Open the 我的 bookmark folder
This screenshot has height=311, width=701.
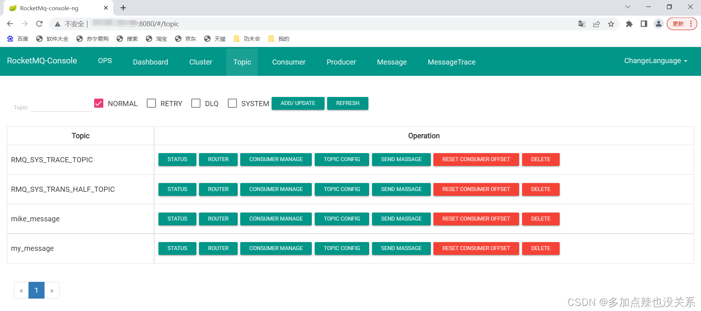[x=279, y=39]
